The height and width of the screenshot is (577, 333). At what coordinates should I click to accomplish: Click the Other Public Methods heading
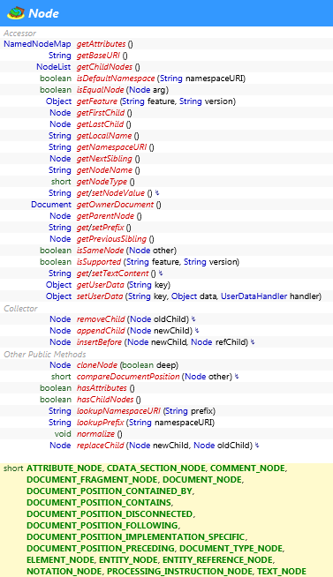coord(45,355)
